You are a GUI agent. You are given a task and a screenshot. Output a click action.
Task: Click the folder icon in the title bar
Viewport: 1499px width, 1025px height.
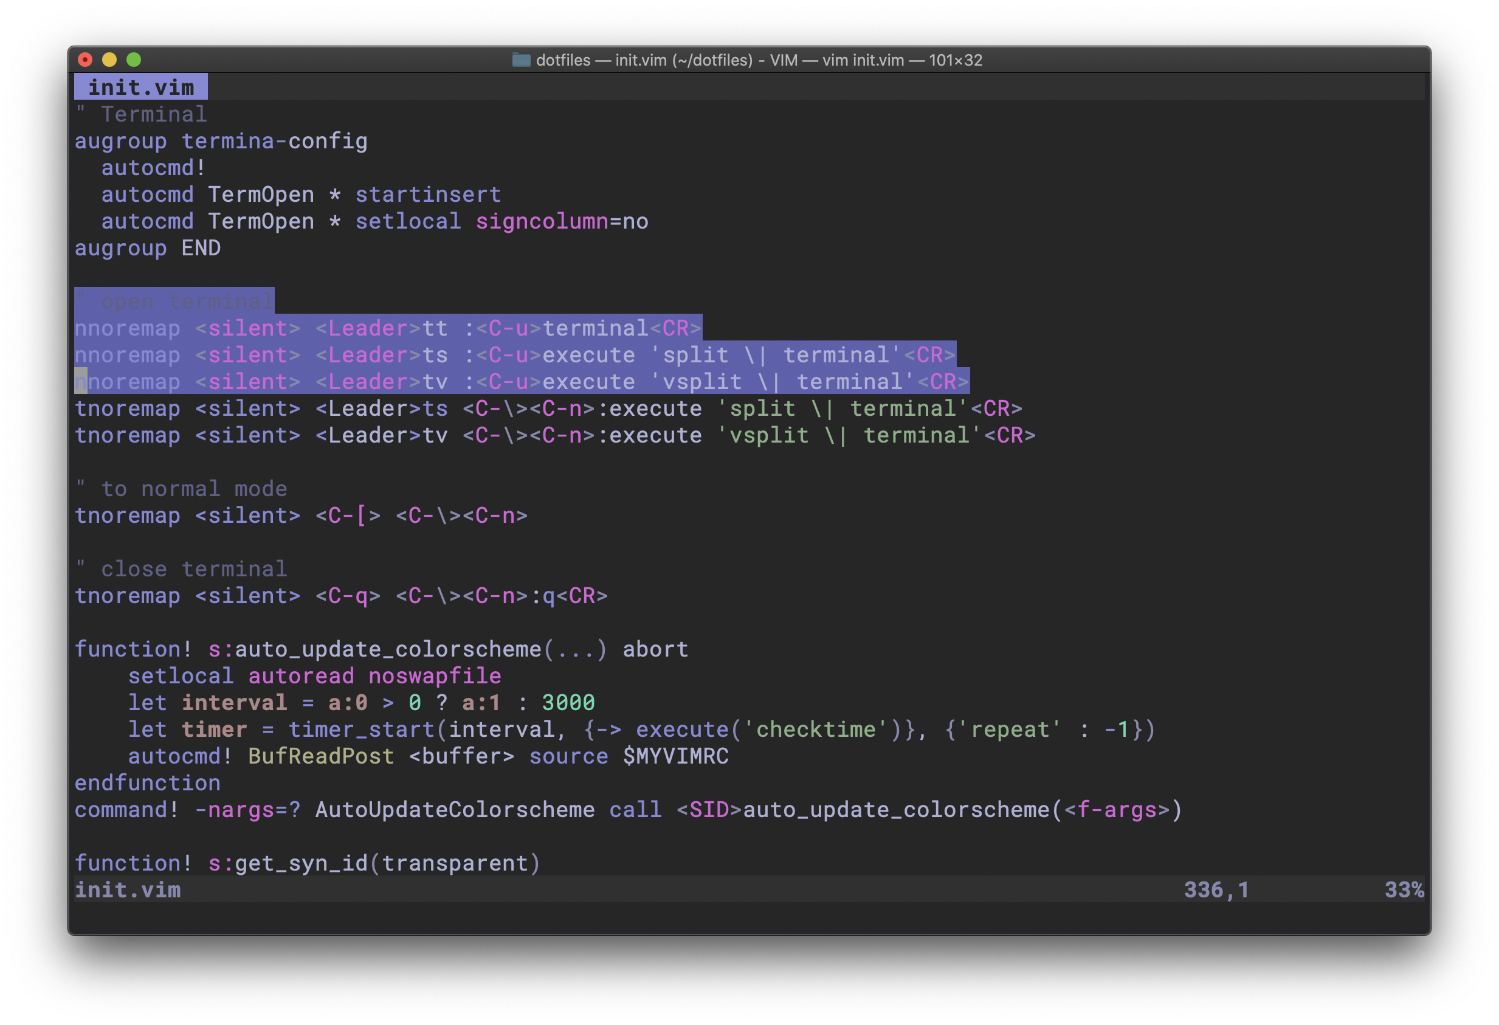click(520, 60)
